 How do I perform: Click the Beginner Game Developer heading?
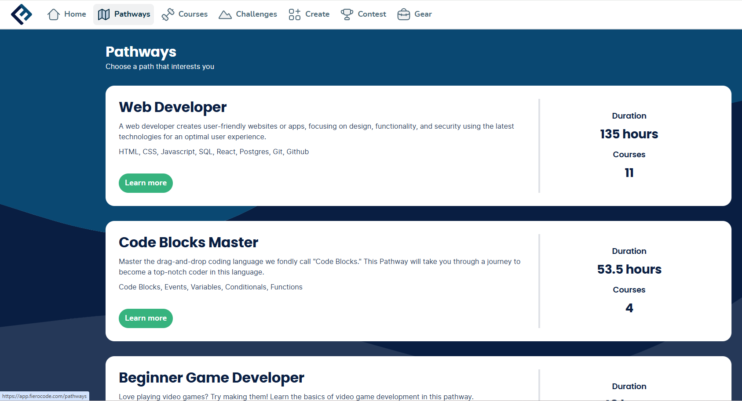tap(212, 378)
